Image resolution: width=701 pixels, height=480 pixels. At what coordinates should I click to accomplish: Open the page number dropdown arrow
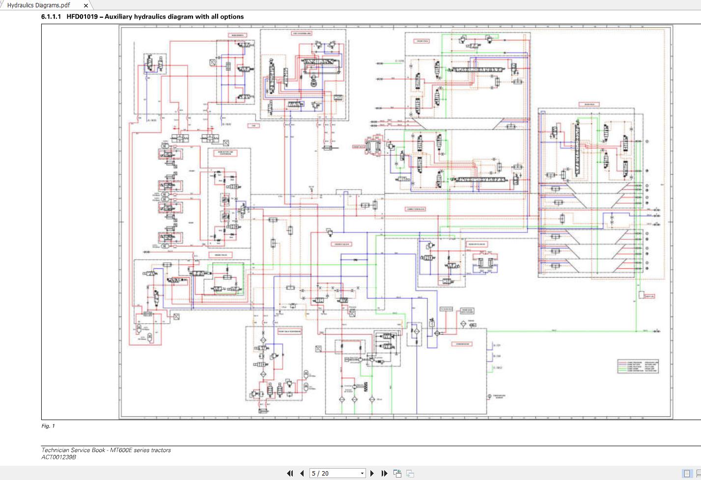[362, 473]
